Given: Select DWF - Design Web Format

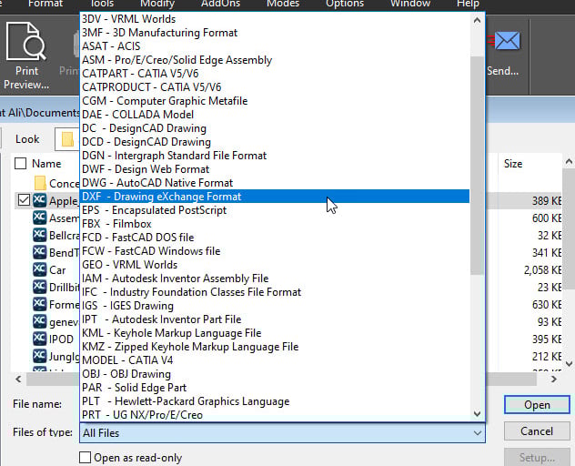Looking at the screenshot, I should 275,169.
